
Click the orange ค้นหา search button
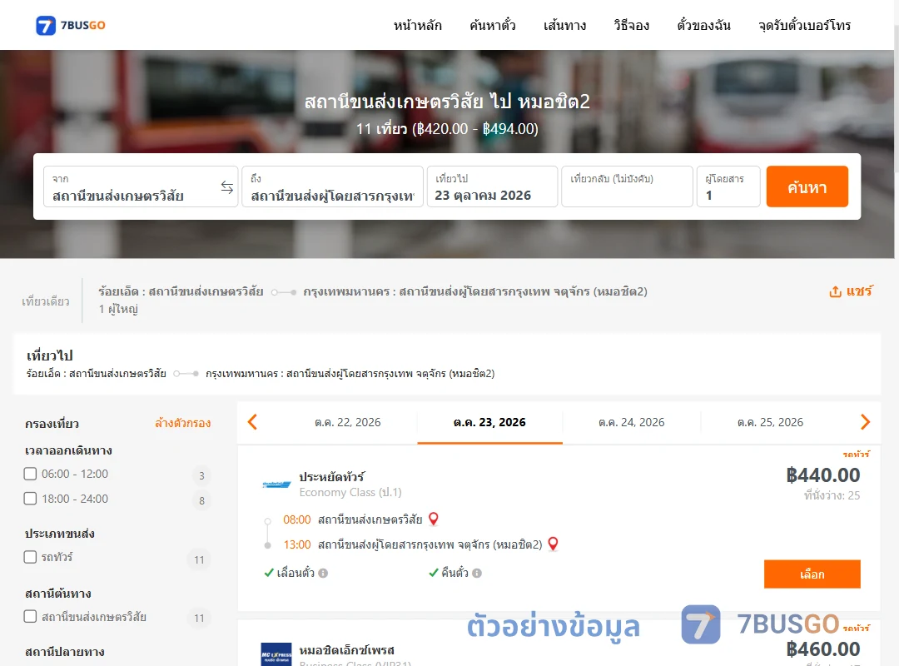(807, 187)
